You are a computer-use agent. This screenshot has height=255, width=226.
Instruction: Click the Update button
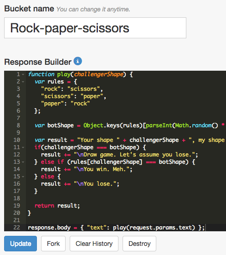21,244
